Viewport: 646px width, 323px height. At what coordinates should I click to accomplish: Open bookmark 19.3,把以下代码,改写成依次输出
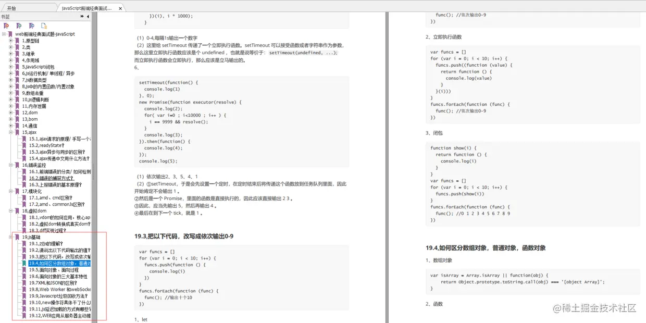coord(59,257)
